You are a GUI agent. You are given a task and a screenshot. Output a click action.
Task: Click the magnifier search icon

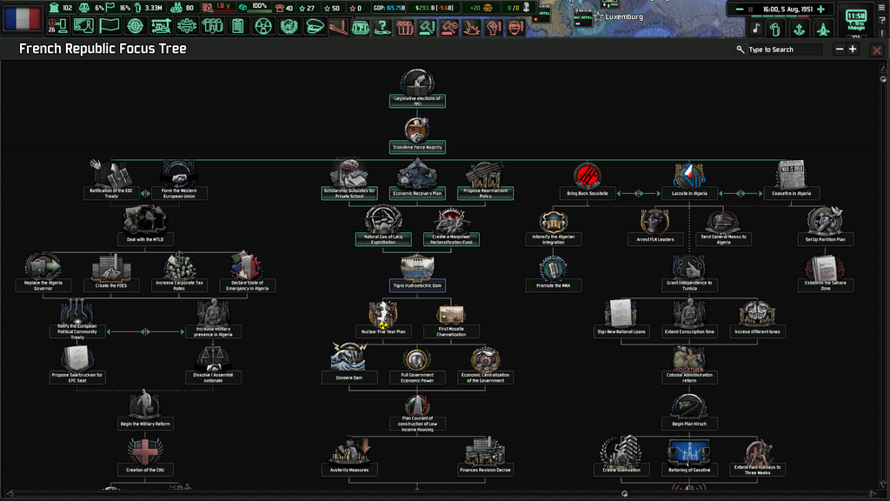point(741,50)
